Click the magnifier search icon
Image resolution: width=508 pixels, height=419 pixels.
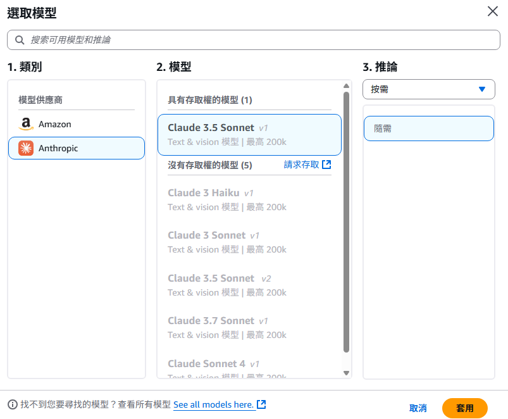pyautogui.click(x=20, y=40)
